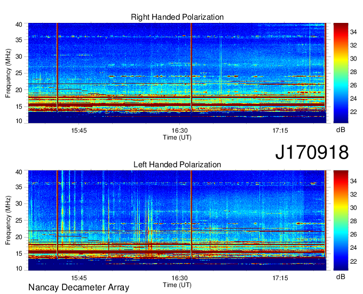This screenshot has height=294, width=363.
Task: Click inside the left-handed polarization spectrogram
Action: pos(177,220)
